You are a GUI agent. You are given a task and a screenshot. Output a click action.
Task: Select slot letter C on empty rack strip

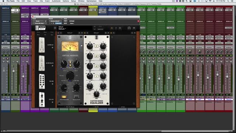132,33
